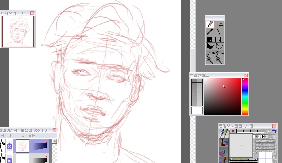Select the filled rectangle tool
Viewport: 282px width, 163px height.
[x=210, y=39]
